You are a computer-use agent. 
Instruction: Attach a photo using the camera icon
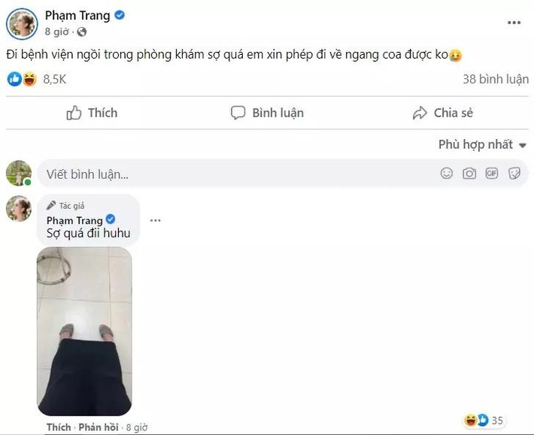coord(469,174)
